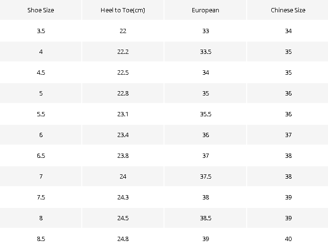
Task: Select the Chinese Size column header
Action: pyautogui.click(x=288, y=10)
